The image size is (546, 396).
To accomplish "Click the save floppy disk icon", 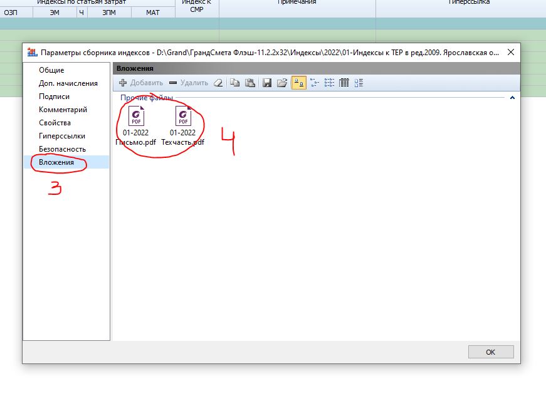I will point(267,83).
